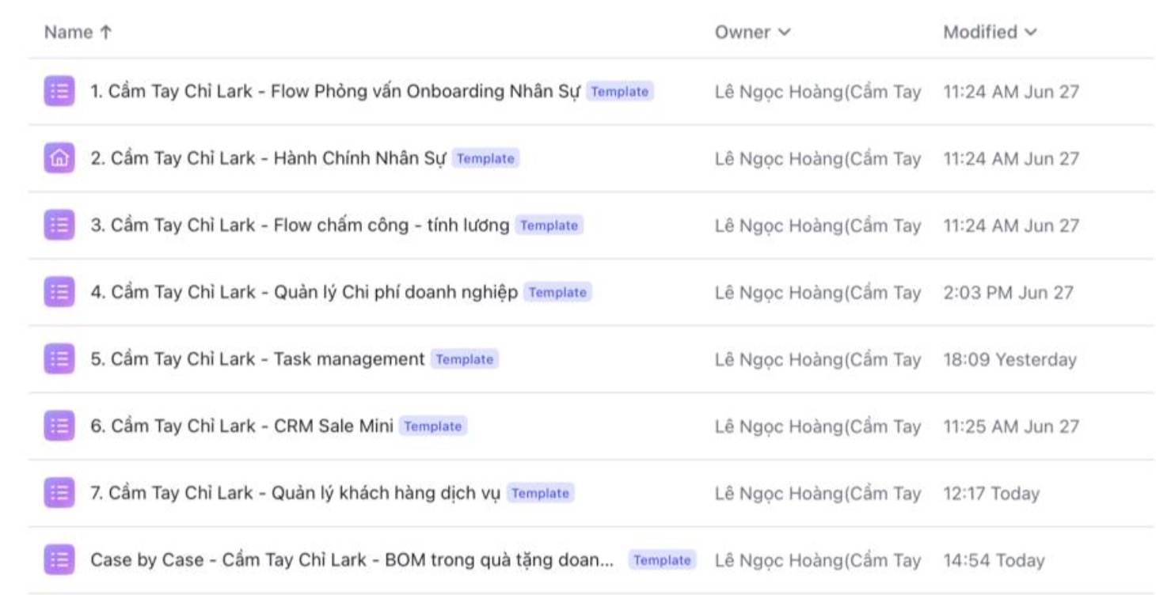Click the icon of 'Case by Case' BOM file

pos(59,560)
